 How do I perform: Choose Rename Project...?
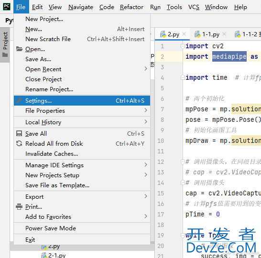(x=82, y=89)
